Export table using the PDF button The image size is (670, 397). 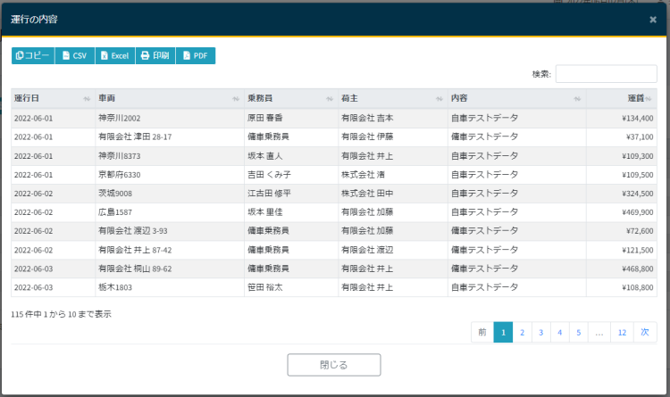tap(196, 55)
